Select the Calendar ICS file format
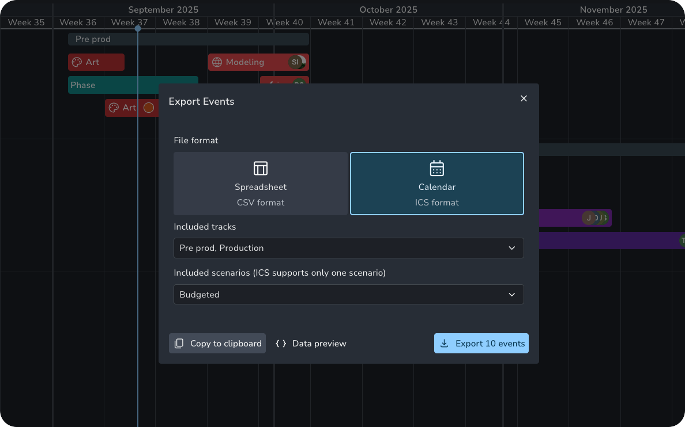This screenshot has width=685, height=427. pyautogui.click(x=436, y=184)
